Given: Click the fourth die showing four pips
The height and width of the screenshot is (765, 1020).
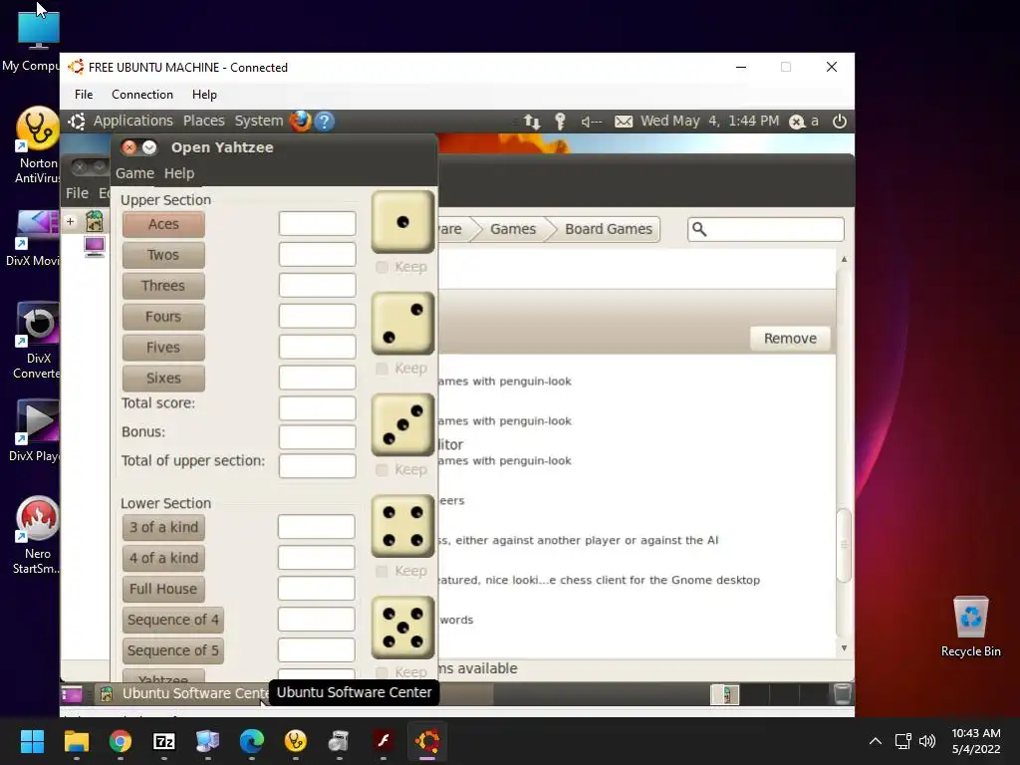Looking at the screenshot, I should [x=402, y=526].
